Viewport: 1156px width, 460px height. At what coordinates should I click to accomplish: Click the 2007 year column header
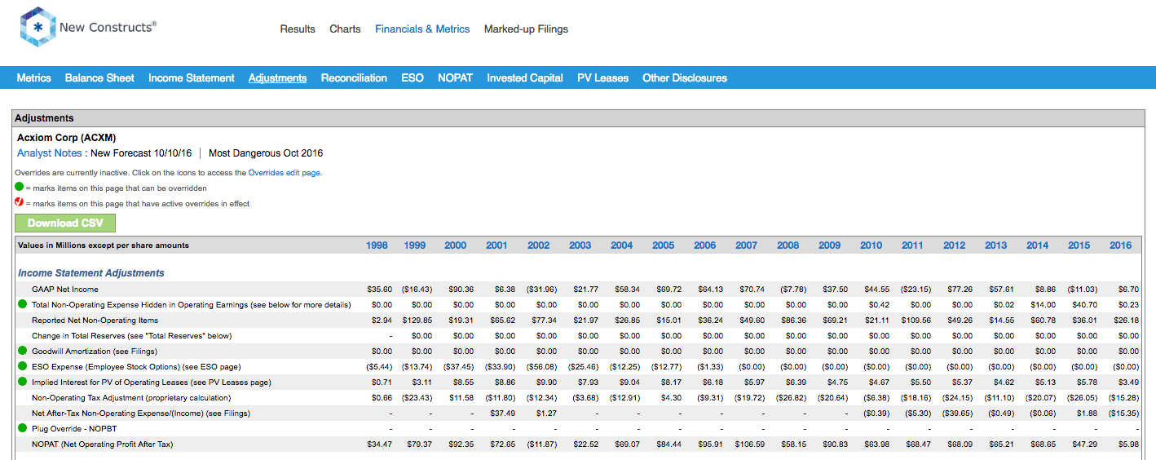click(746, 245)
